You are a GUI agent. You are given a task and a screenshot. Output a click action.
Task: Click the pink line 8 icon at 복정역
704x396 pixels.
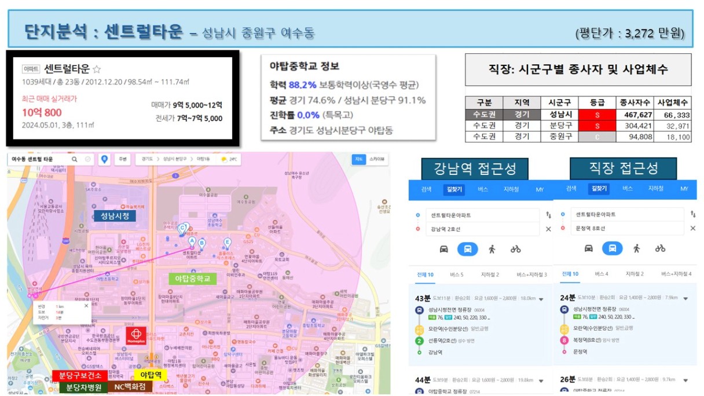pyautogui.click(x=563, y=340)
